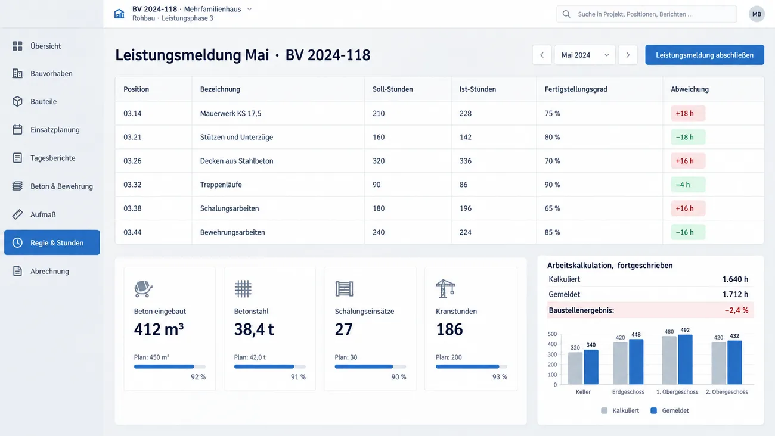
Task: Click Leistungsmeldung abschließen button
Action: coord(705,55)
